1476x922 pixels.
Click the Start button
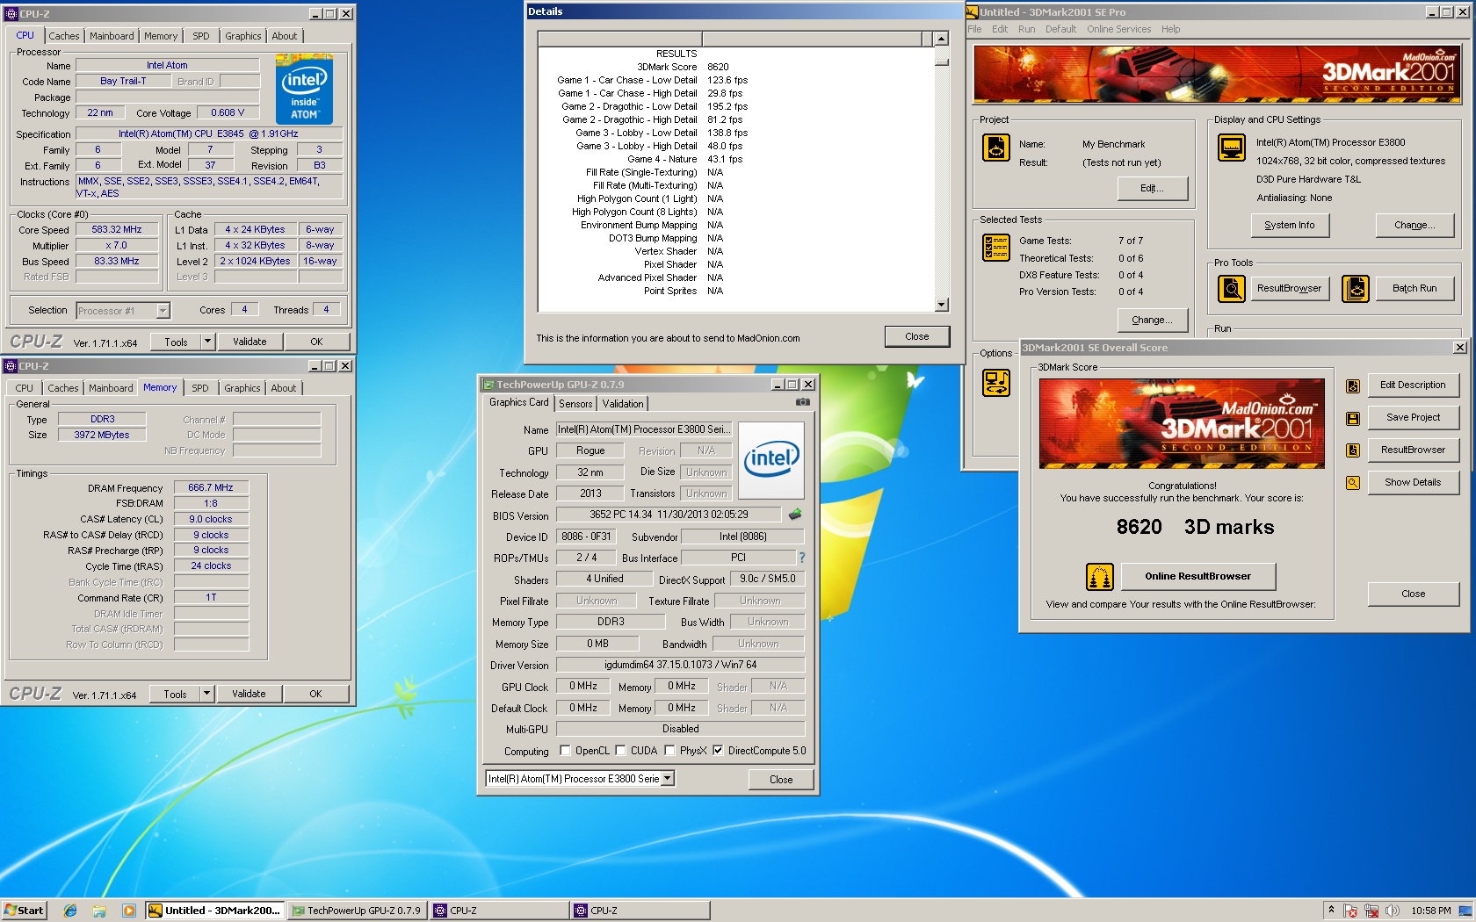click(24, 911)
